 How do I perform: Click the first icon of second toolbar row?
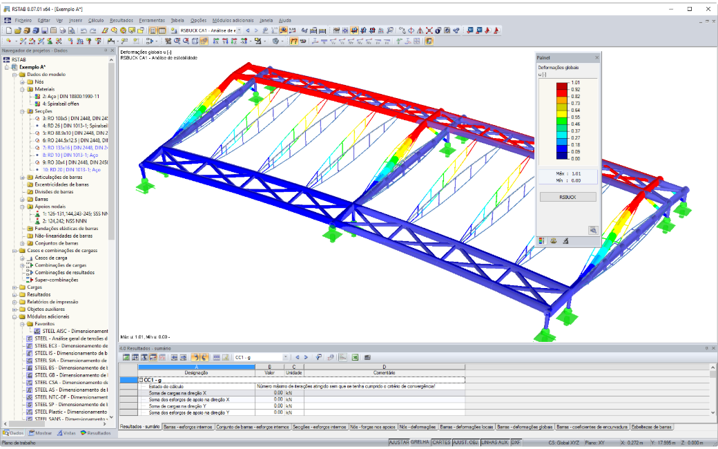coord(9,41)
